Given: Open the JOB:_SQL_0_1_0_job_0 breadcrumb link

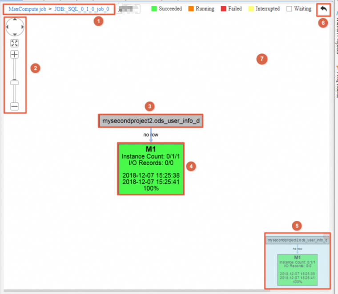Looking at the screenshot, I should [x=82, y=9].
